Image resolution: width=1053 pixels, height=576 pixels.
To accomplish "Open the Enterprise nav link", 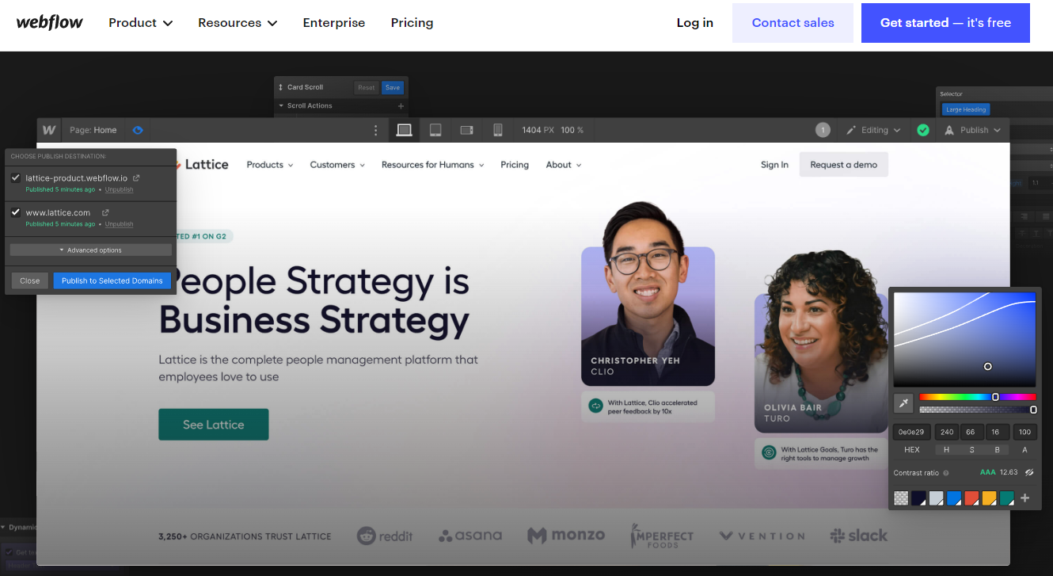I will coord(334,23).
